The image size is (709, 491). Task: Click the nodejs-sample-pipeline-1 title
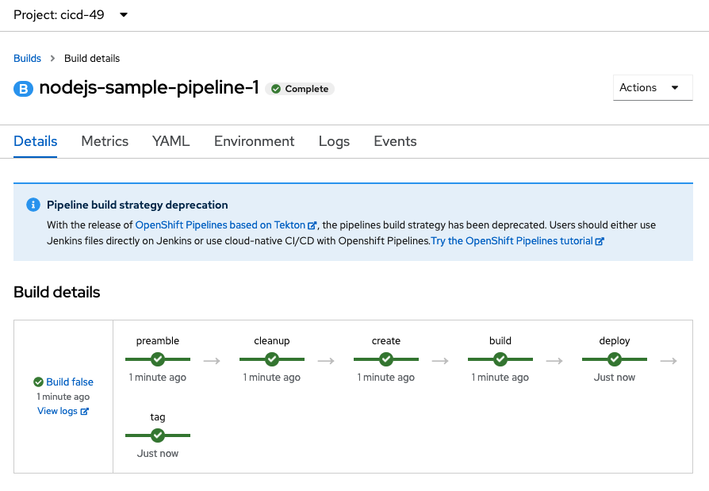pyautogui.click(x=149, y=87)
